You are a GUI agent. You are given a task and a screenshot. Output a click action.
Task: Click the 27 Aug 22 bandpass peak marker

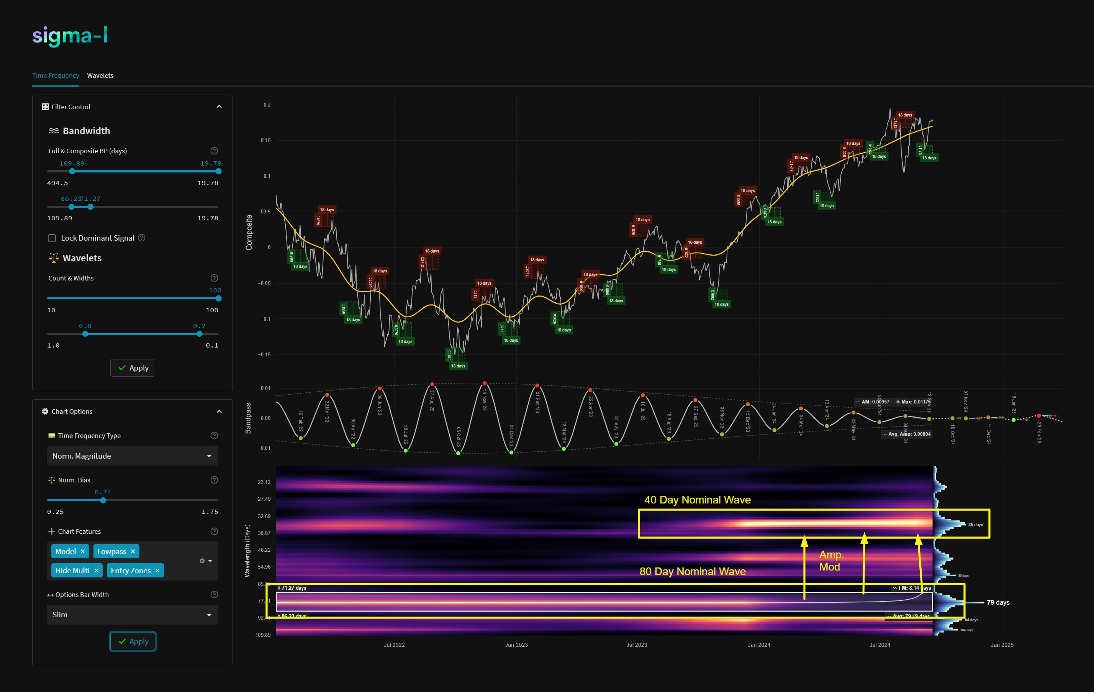point(432,384)
